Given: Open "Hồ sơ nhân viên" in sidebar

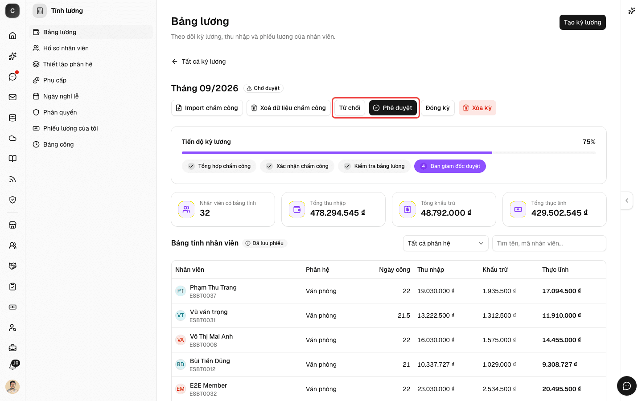Looking at the screenshot, I should coord(91,48).
